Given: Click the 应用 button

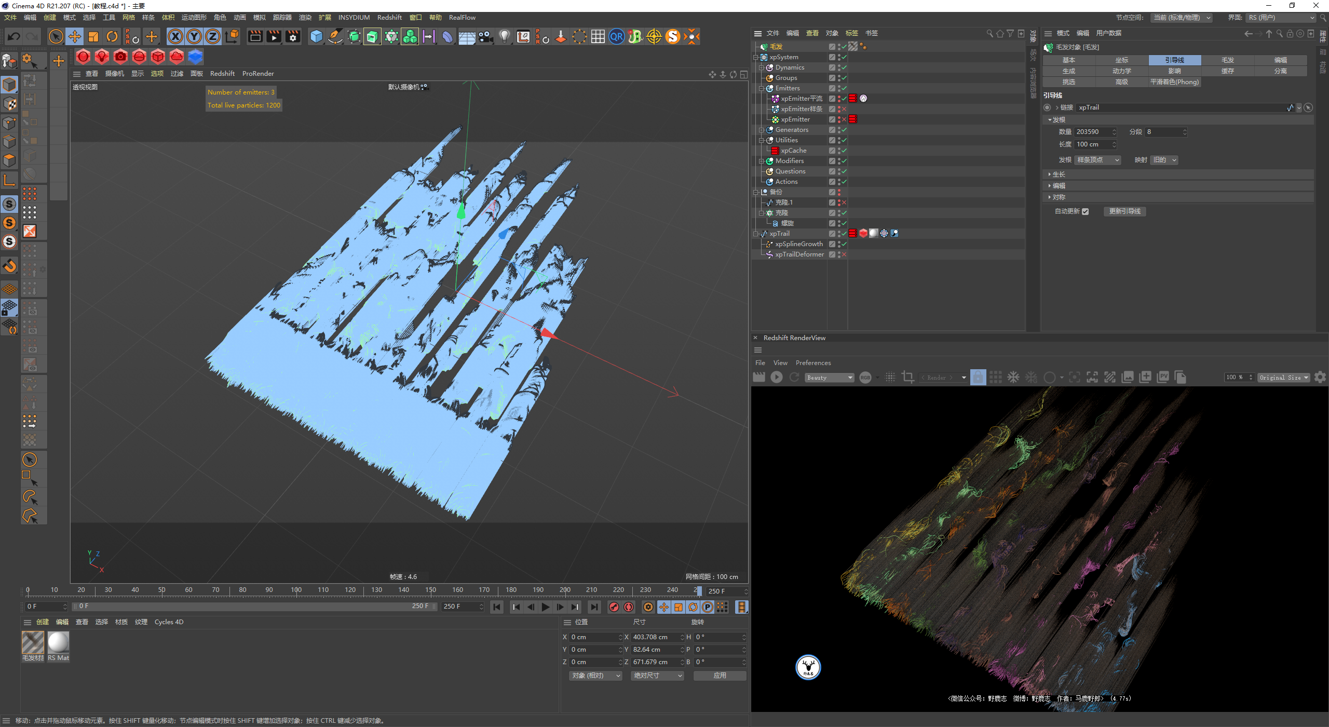Looking at the screenshot, I should [720, 676].
